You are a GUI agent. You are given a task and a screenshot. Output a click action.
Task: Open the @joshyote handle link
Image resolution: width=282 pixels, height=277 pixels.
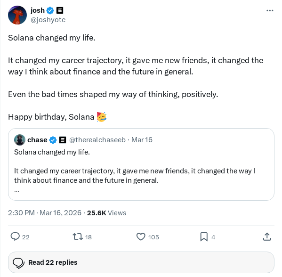48,20
